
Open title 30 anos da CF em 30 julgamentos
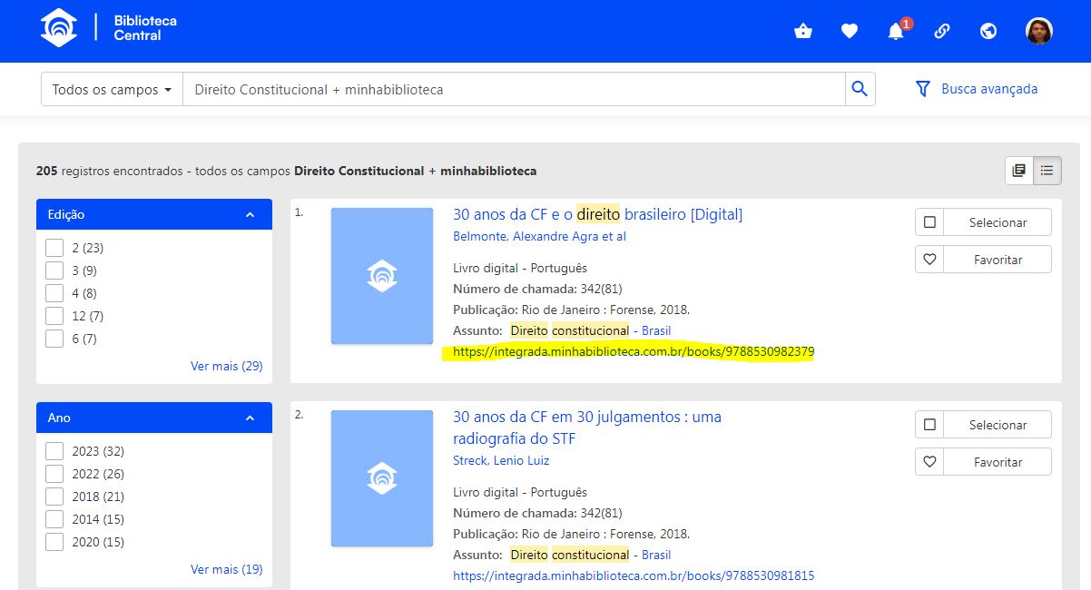pos(587,428)
